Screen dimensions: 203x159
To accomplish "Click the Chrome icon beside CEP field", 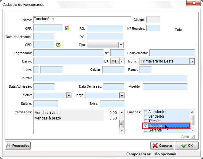I will point(58,45).
